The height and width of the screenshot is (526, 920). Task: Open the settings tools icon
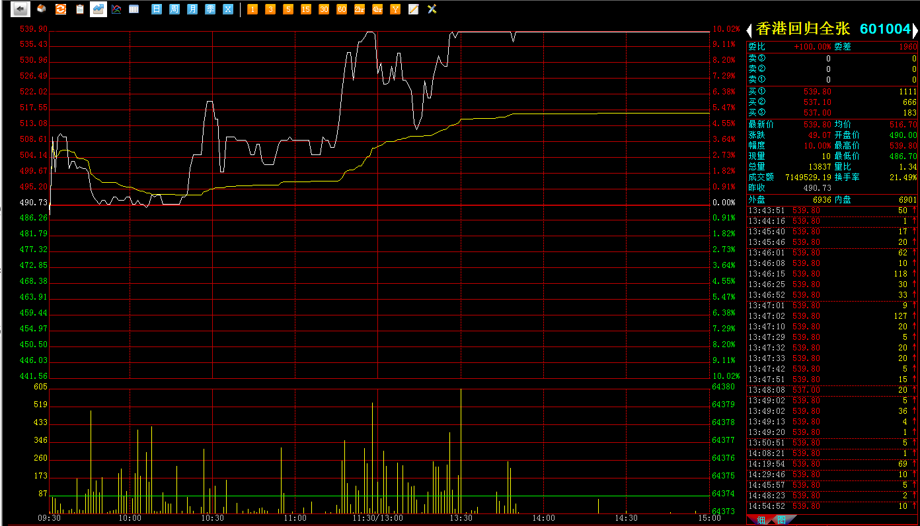pos(432,9)
